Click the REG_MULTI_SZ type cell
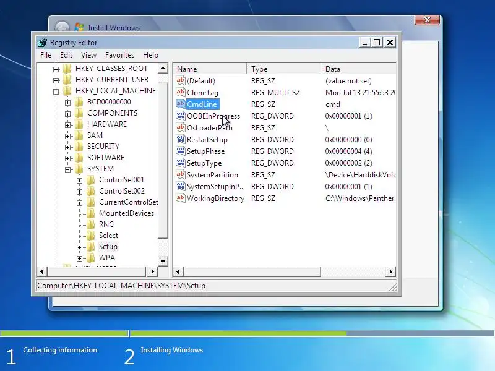 tap(275, 93)
